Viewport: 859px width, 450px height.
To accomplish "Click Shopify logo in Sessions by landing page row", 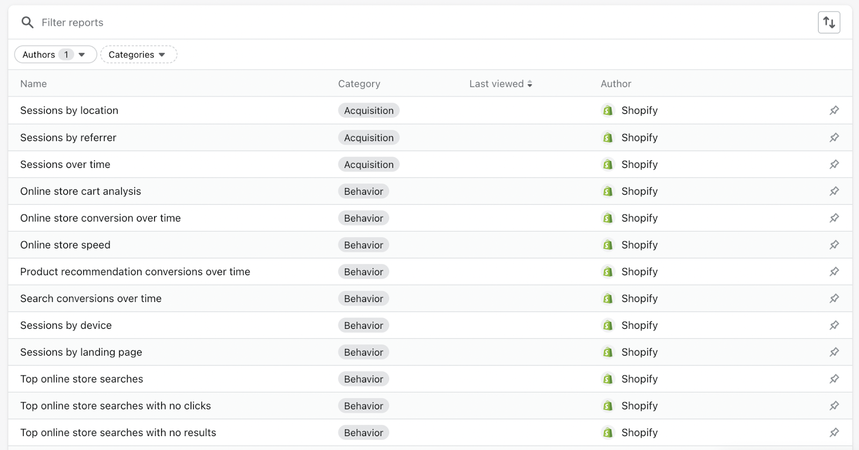I will pos(608,352).
